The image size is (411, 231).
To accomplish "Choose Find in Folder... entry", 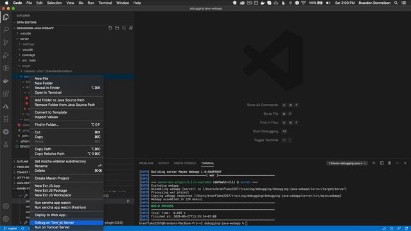I will coord(67,124).
